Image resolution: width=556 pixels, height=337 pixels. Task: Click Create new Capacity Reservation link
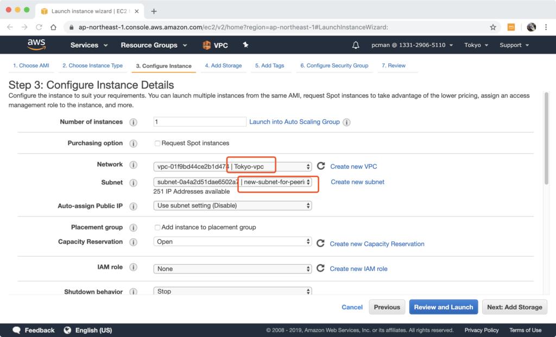(377, 244)
